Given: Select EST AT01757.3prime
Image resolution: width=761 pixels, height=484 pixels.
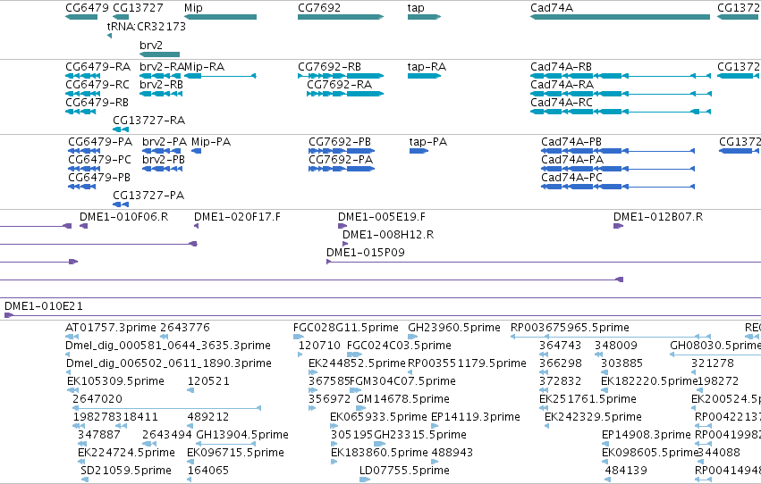Looking at the screenshot, I should [72, 337].
